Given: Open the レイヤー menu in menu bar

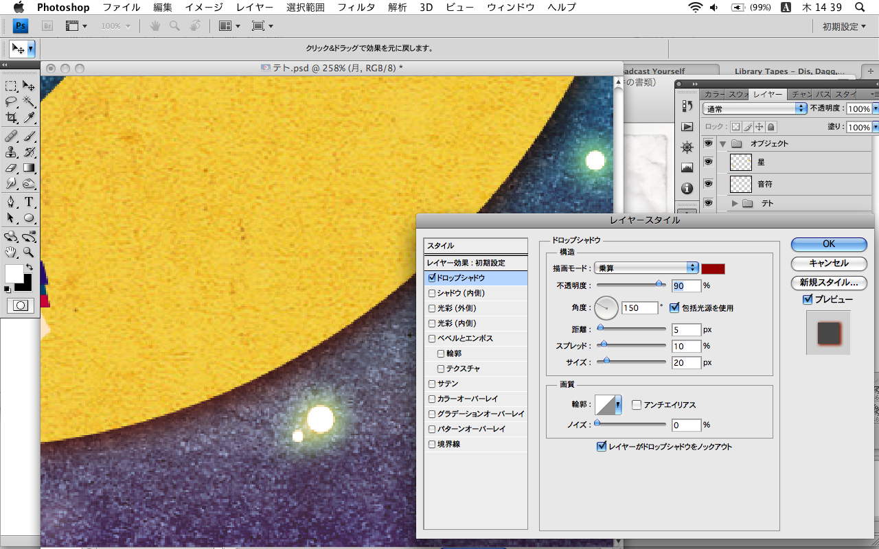Looking at the screenshot, I should point(254,8).
